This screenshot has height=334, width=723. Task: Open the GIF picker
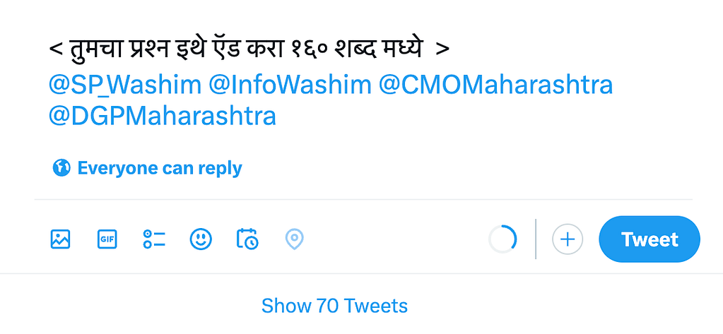click(x=107, y=239)
